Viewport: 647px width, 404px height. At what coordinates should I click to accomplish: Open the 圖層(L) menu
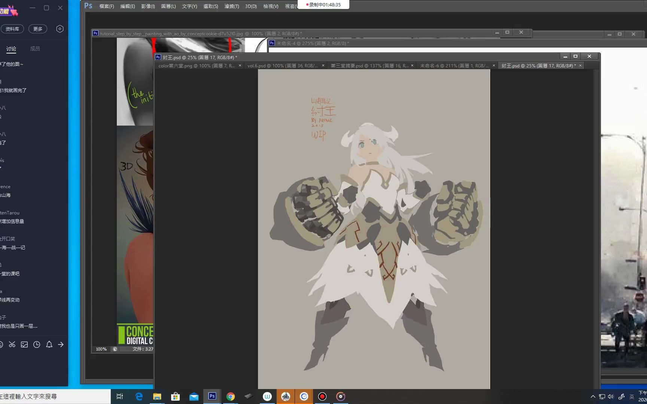click(x=168, y=6)
